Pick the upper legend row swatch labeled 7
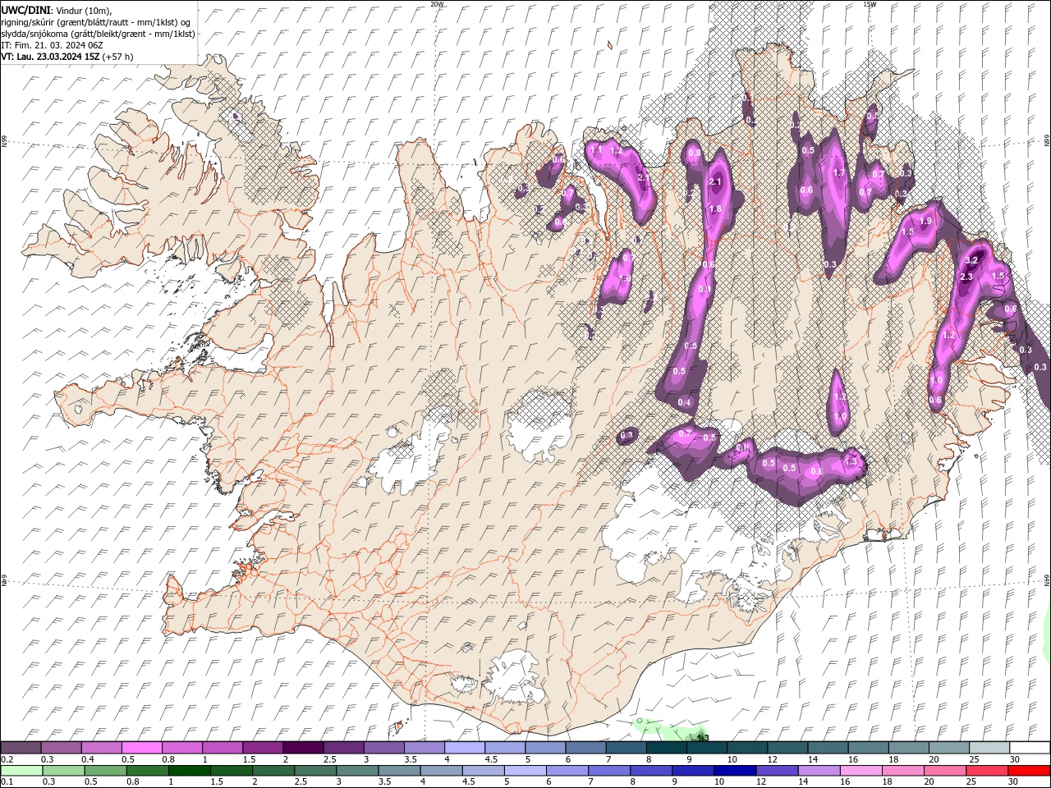Viewport: 1051px width, 788px height. [626, 748]
